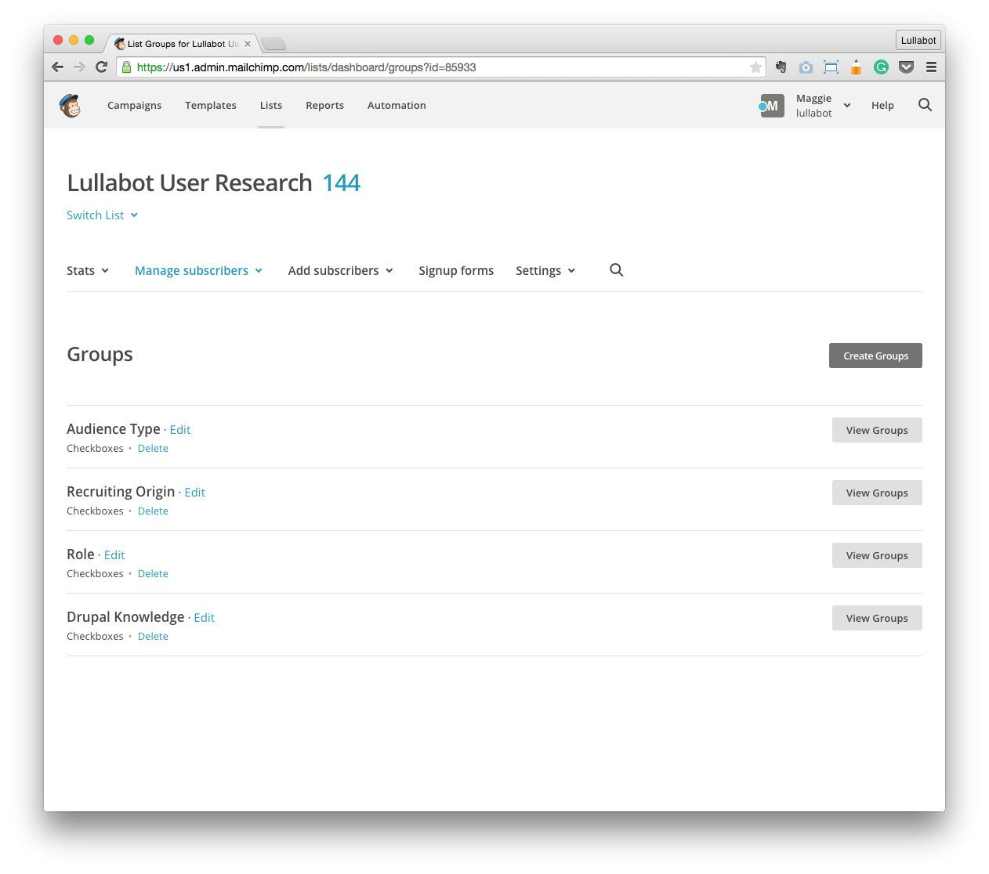Screen dimensions: 989x874
Task: Open the Help menu item
Action: click(x=882, y=106)
